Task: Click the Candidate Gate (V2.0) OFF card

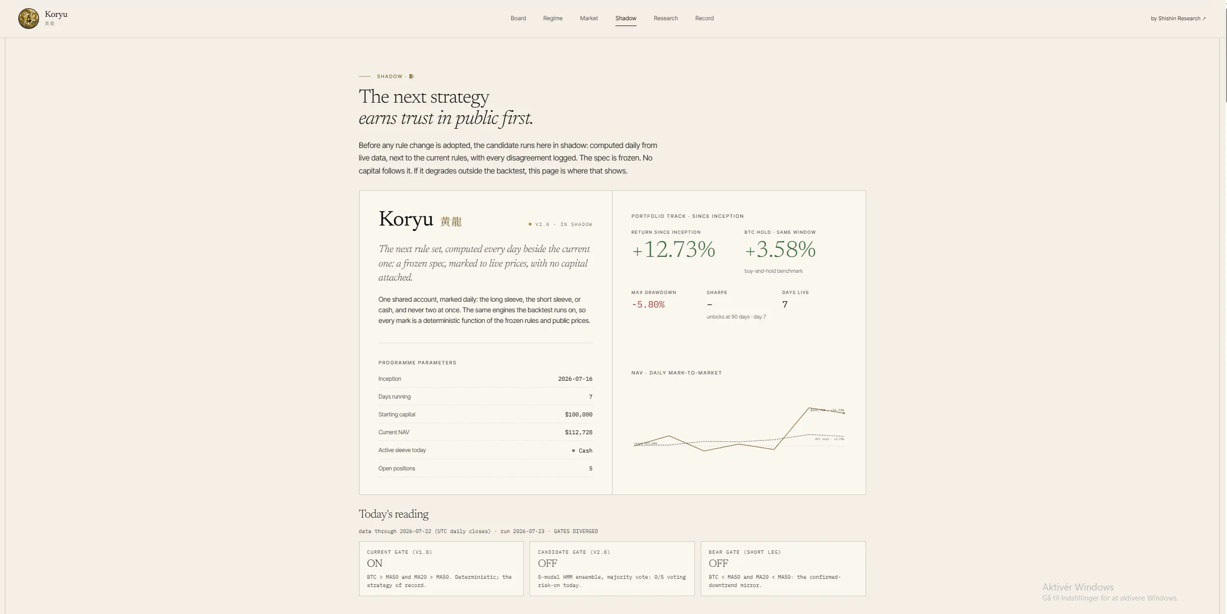Action: coord(612,569)
